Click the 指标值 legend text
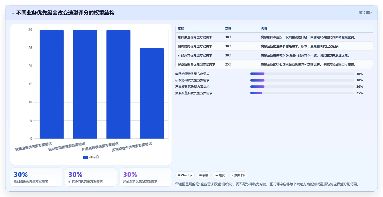The width and height of the screenshot is (383, 197). tap(94, 157)
